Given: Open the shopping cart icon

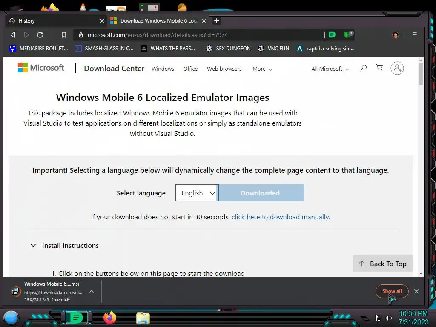Looking at the screenshot, I should pos(379,68).
